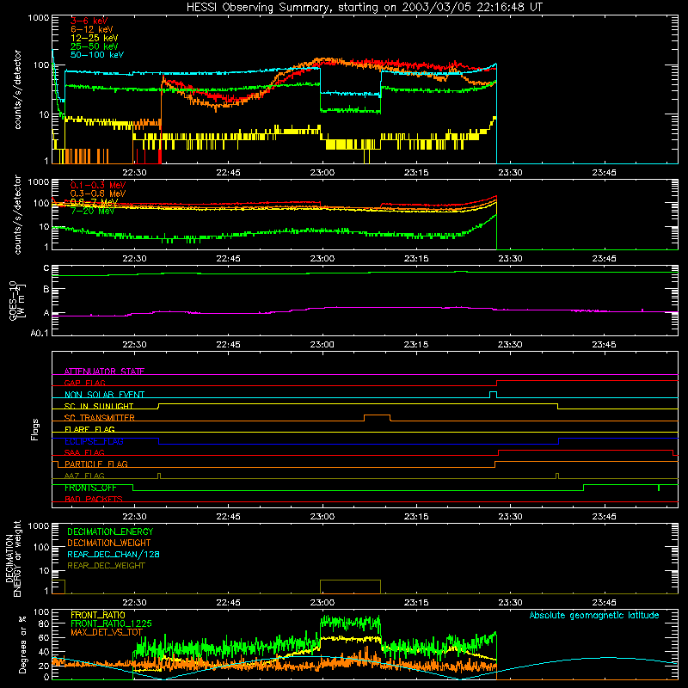Click 23:15 tick label under the decimation panel

pos(416,603)
